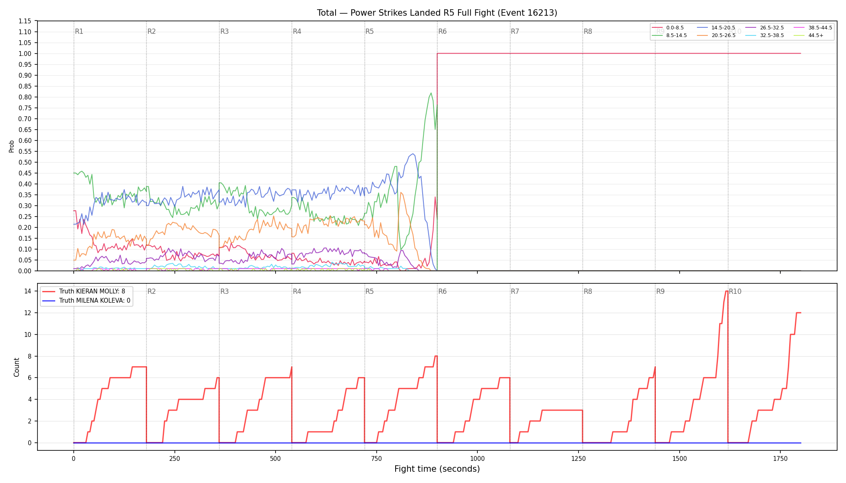
Task: Click the 4 tick on the Count axis
Action: pos(30,399)
